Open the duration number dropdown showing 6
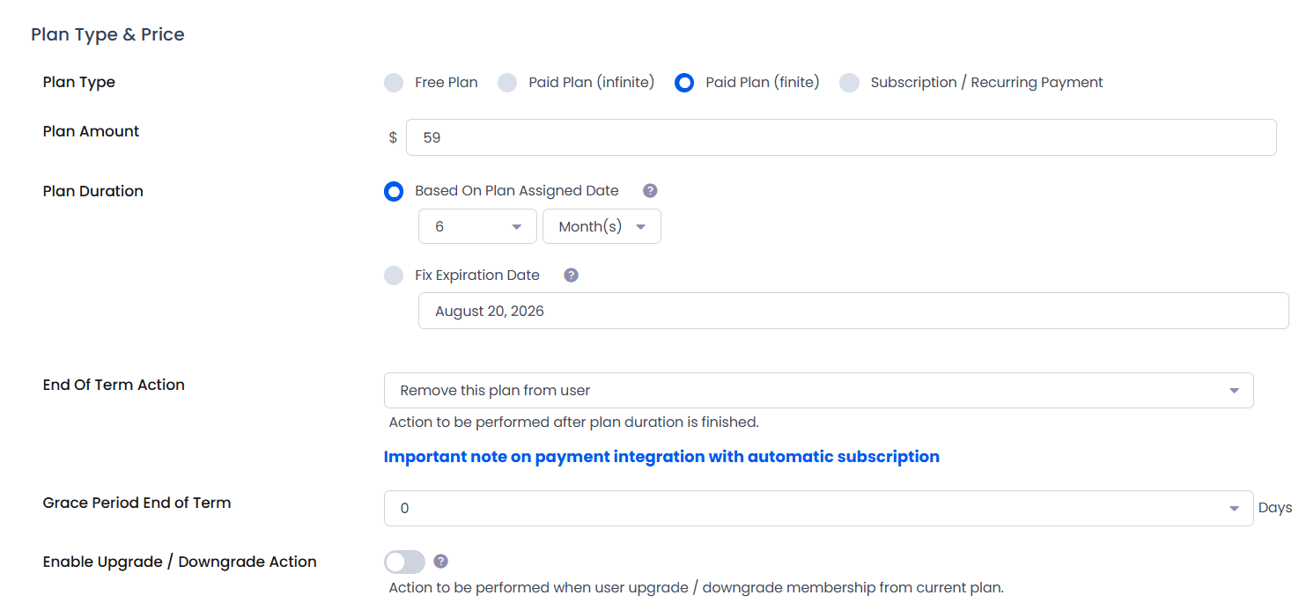 coord(477,226)
